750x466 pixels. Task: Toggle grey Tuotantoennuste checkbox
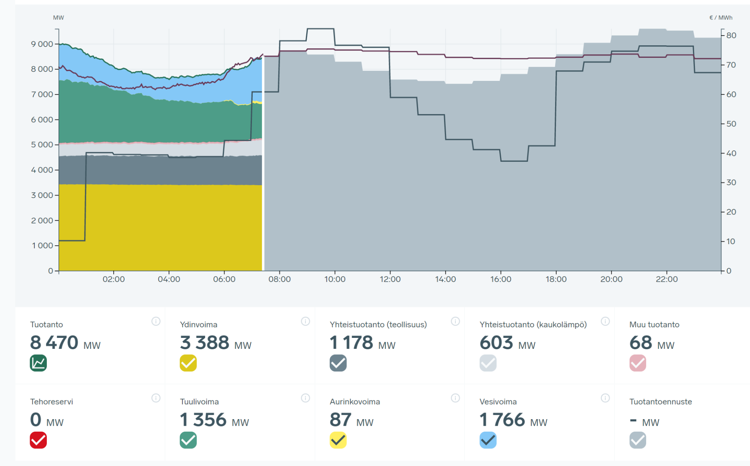[x=637, y=440]
